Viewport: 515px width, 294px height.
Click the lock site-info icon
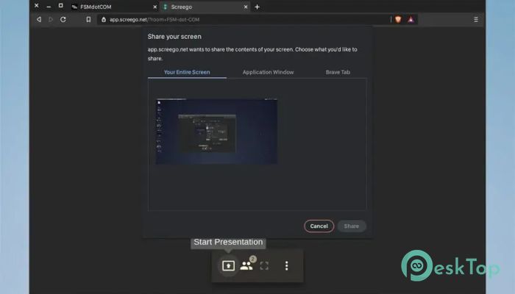coord(104,19)
